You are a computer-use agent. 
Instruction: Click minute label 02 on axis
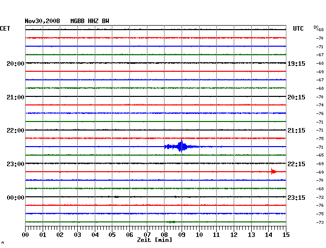60,234
